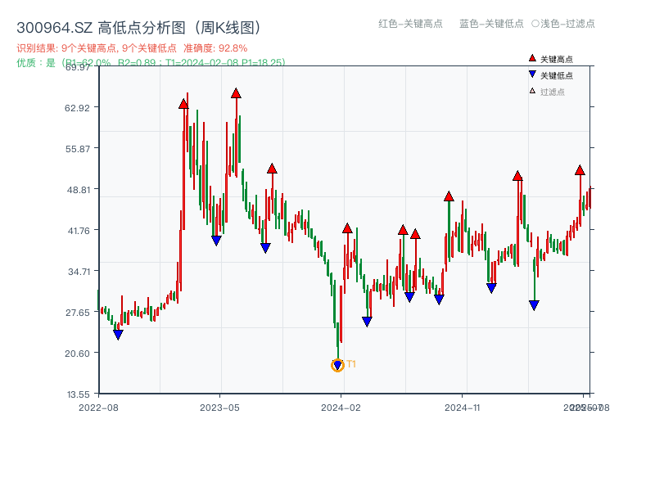Select the red triangle icon beside 关键高点 in legend

pos(531,58)
